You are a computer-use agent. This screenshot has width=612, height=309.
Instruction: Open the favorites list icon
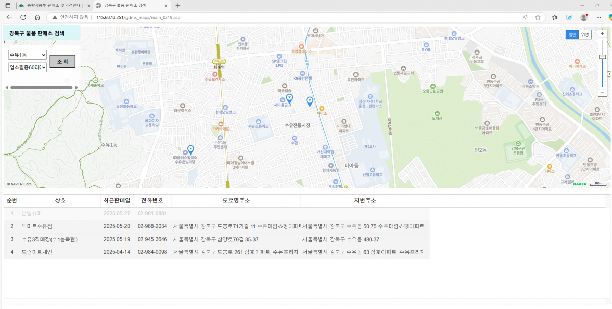pos(555,17)
